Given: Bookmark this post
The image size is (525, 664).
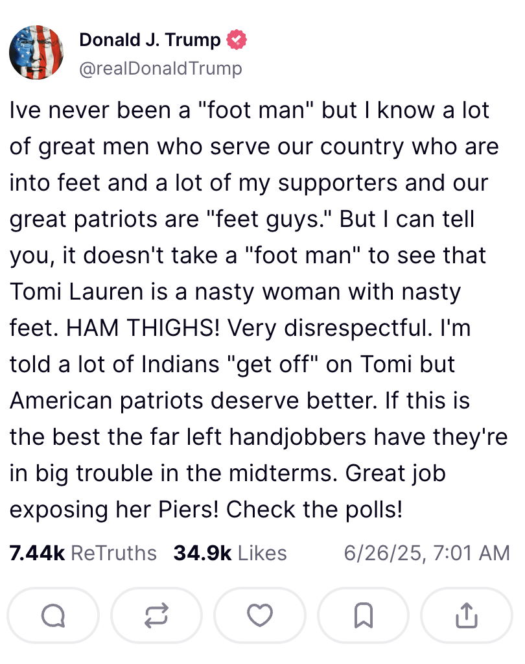Looking at the screenshot, I should 363,615.
